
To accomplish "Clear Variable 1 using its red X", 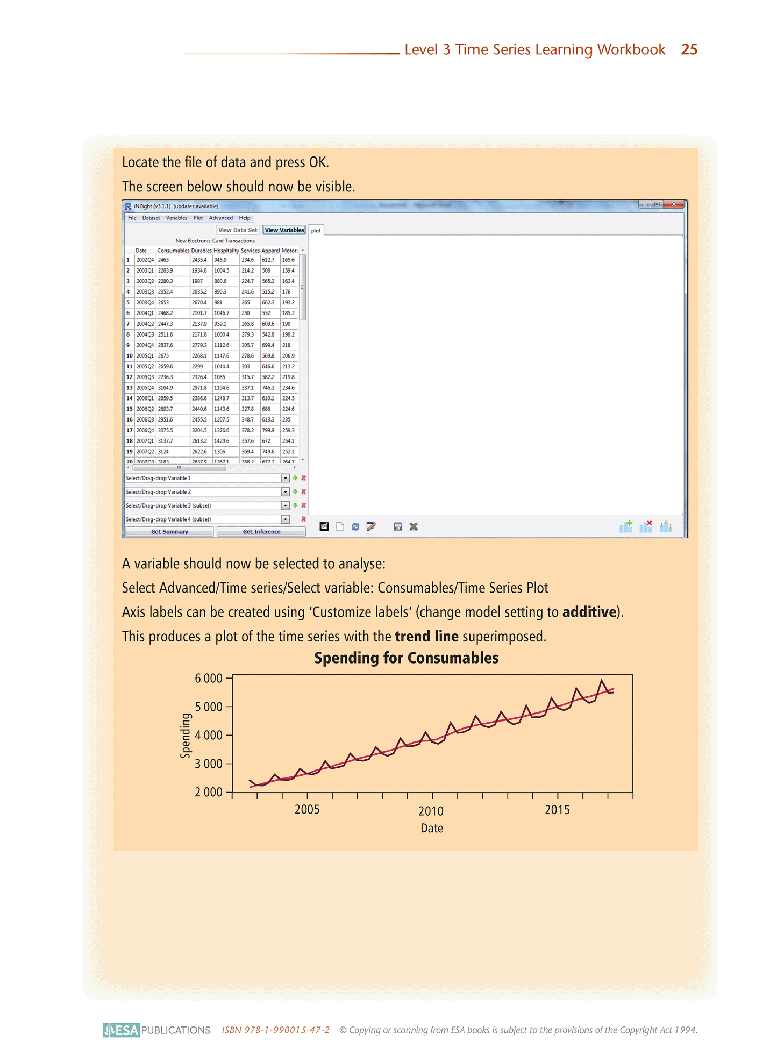I will [304, 478].
